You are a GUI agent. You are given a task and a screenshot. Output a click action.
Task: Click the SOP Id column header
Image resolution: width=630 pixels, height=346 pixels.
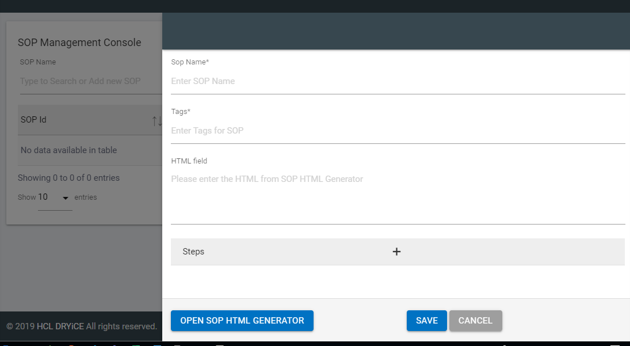(x=34, y=120)
